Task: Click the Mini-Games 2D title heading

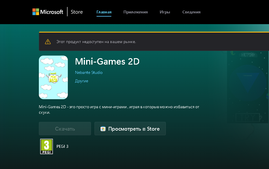Action: [107, 61]
